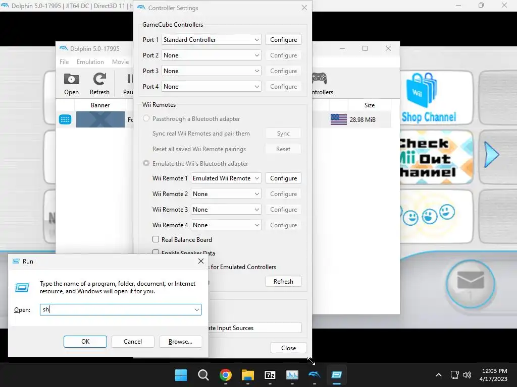Open taskbar Search magnifier

(203, 375)
